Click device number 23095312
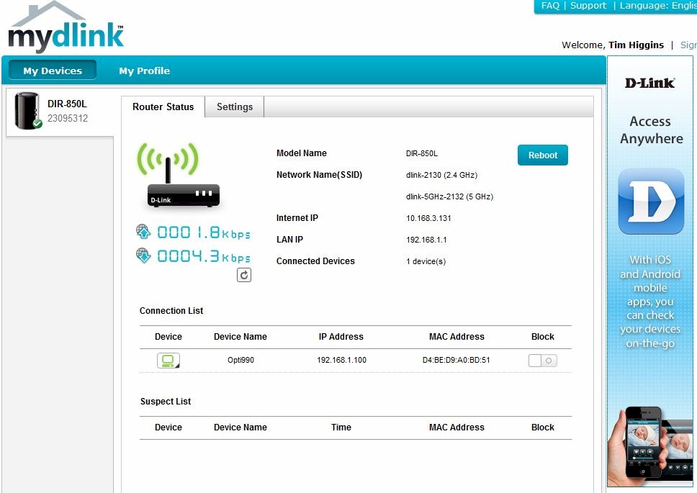This screenshot has height=493, width=697. click(x=68, y=118)
